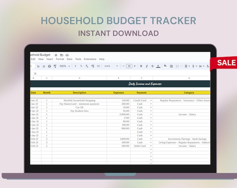Open the Extensions menu
Screen dimensions: 237x188
(90, 59)
